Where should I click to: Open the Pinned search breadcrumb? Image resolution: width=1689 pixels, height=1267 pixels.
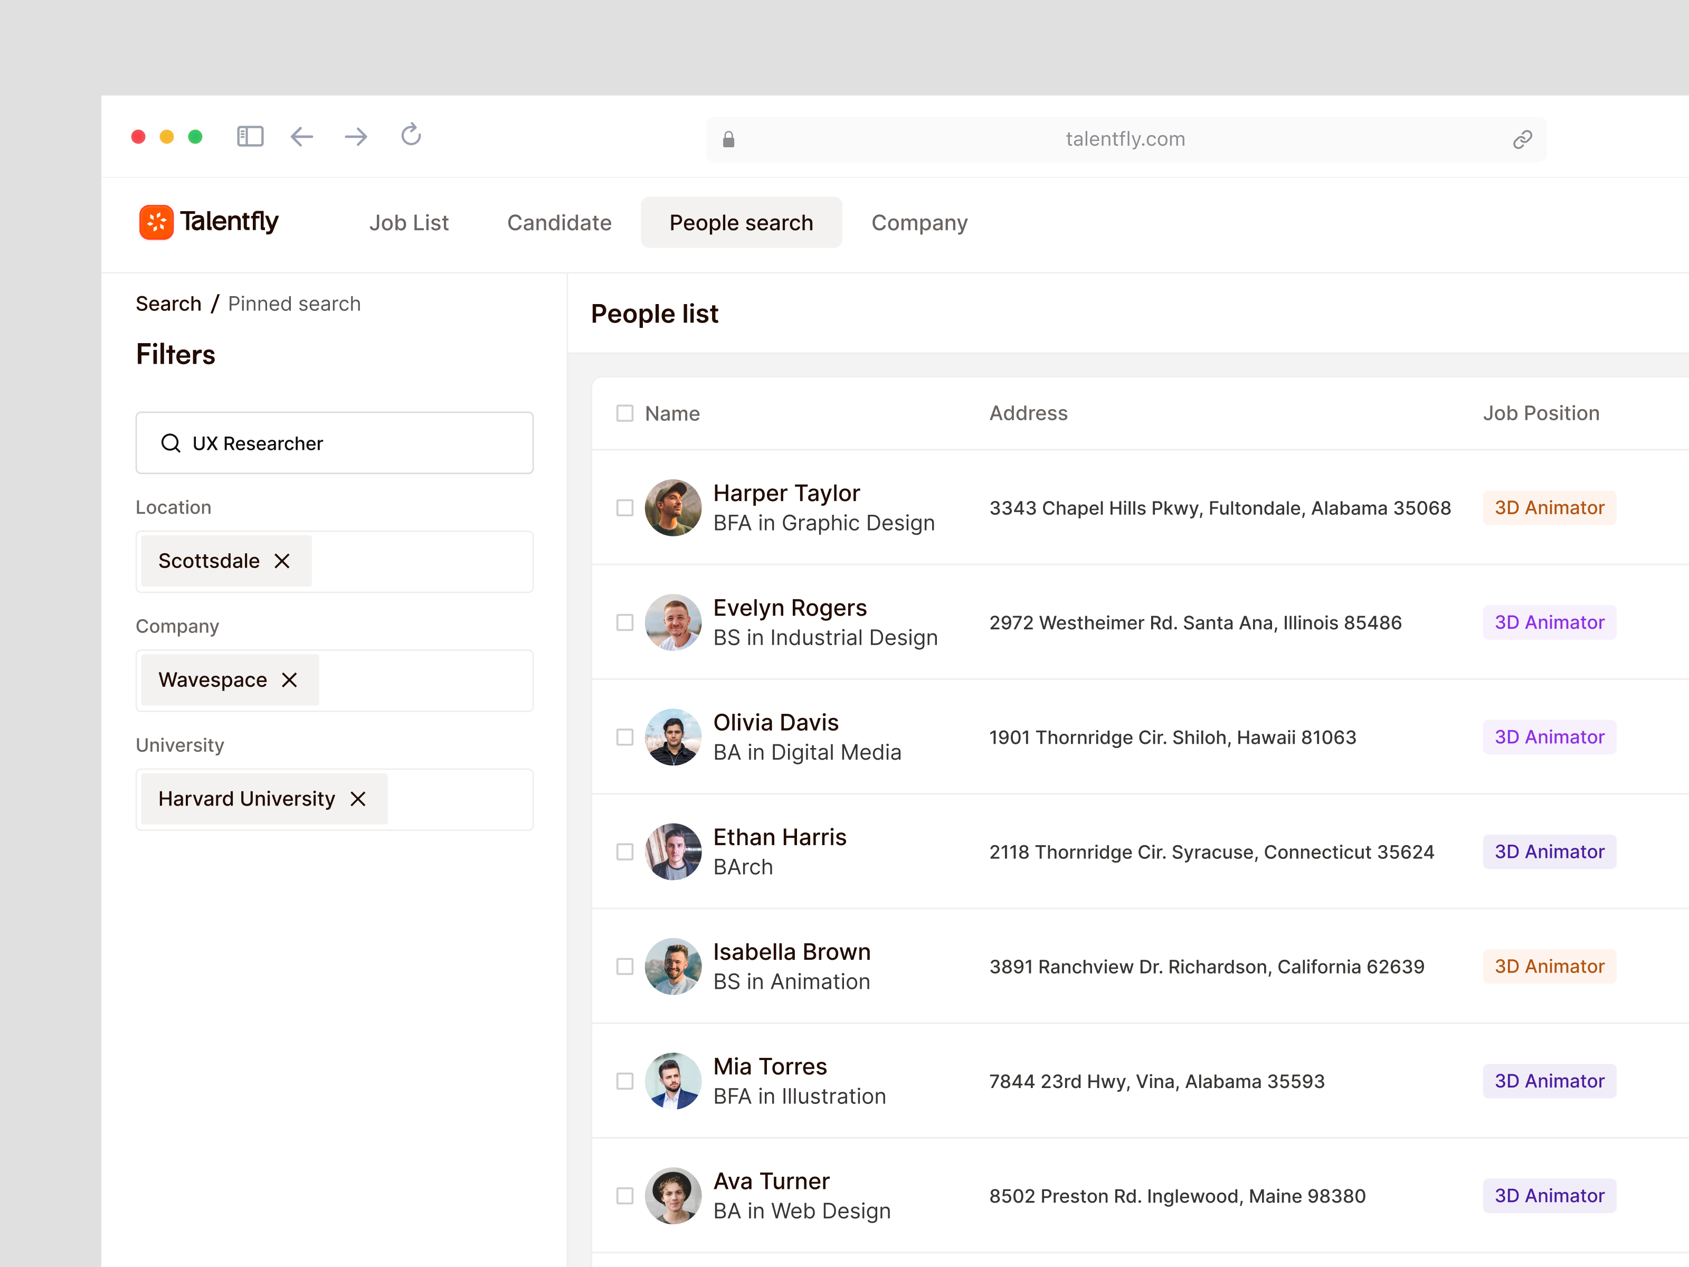tap(294, 303)
